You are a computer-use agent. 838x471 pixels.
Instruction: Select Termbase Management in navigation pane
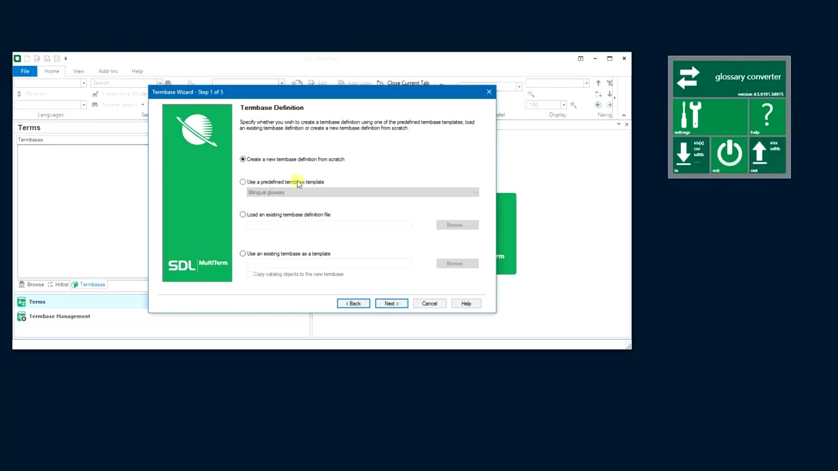(82, 316)
